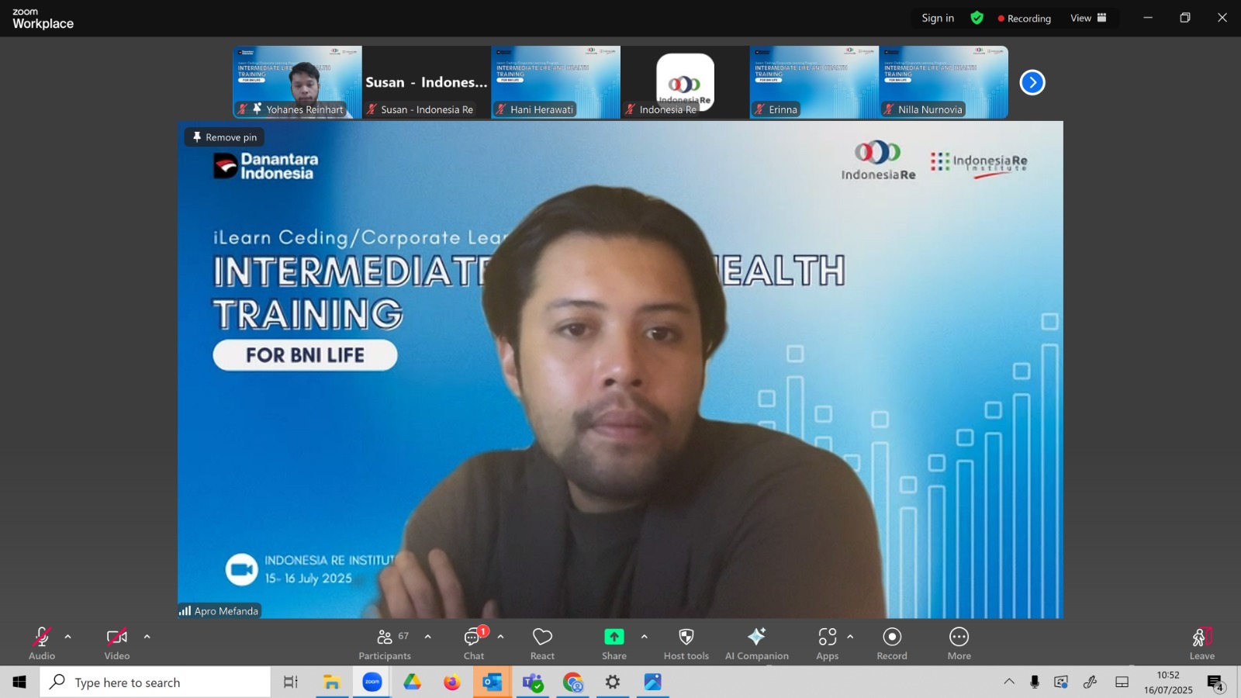The width and height of the screenshot is (1241, 698).
Task: Open Google Drive from taskbar
Action: click(x=412, y=682)
